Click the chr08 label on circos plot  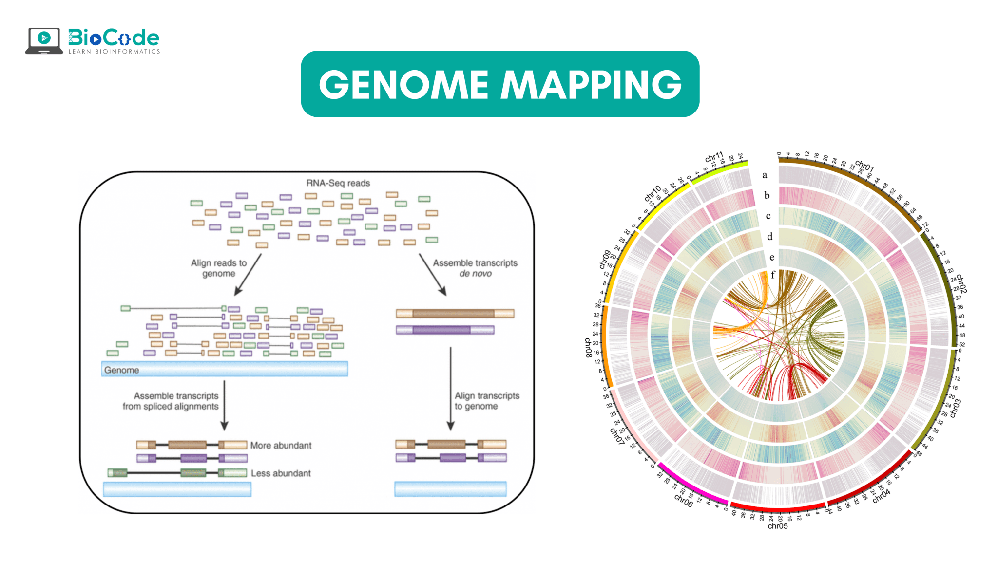[589, 348]
